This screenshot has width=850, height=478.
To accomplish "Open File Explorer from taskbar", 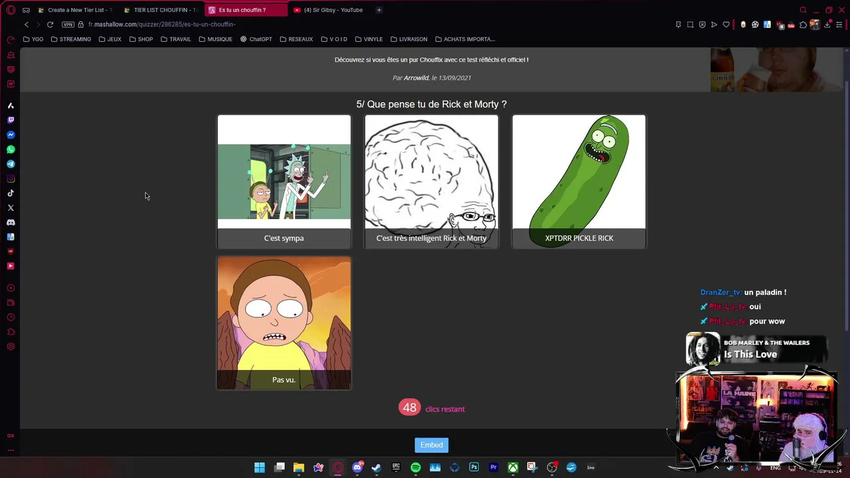I will [299, 467].
